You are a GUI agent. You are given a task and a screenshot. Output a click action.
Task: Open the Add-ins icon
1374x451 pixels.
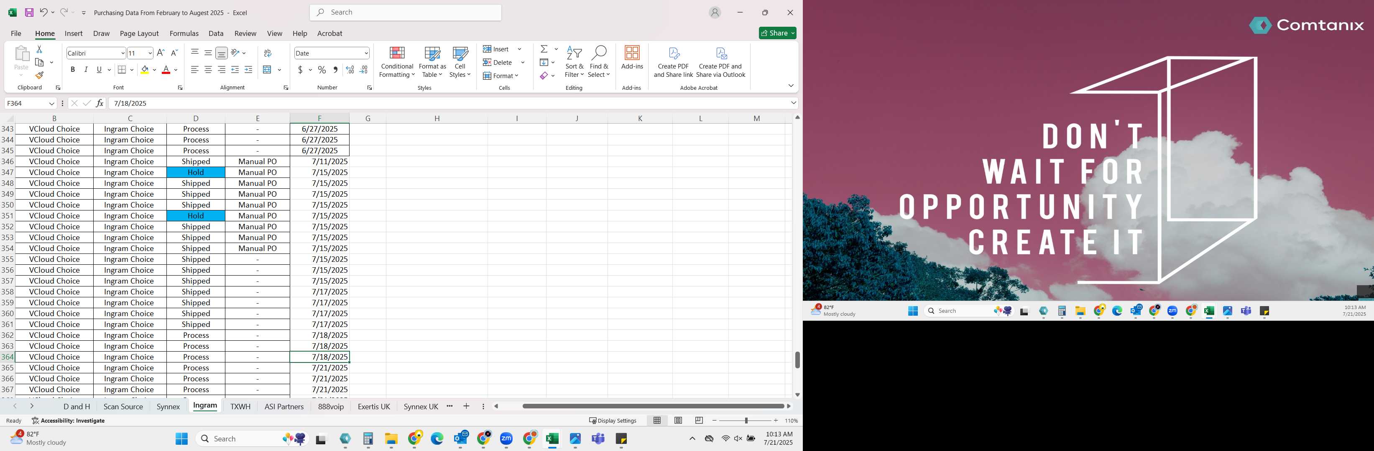(632, 58)
